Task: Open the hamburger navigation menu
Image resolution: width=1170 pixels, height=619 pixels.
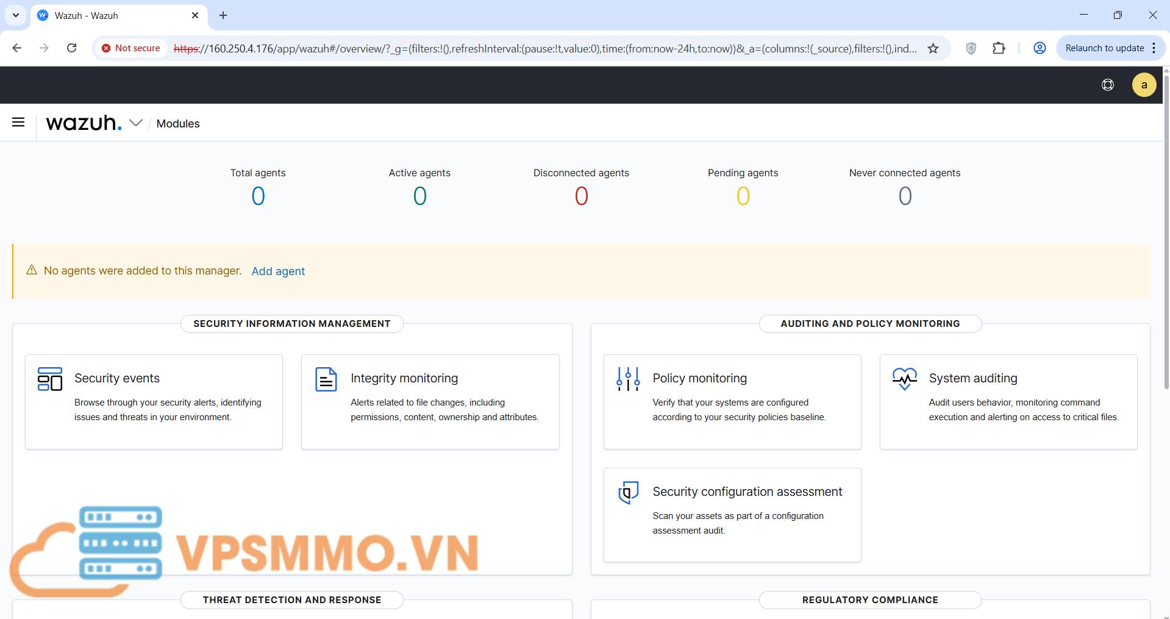Action: point(18,123)
